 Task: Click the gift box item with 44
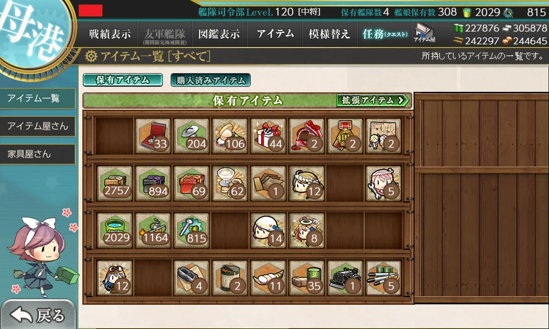[268, 136]
